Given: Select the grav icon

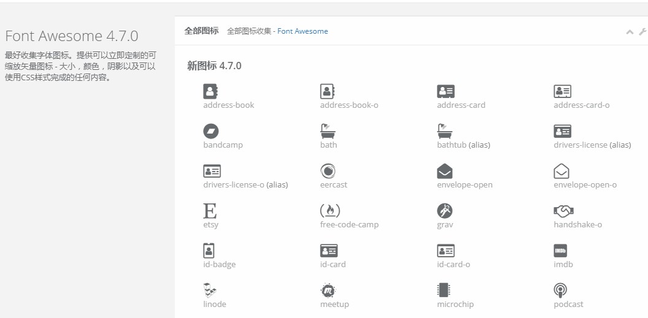Looking at the screenshot, I should point(445,211).
